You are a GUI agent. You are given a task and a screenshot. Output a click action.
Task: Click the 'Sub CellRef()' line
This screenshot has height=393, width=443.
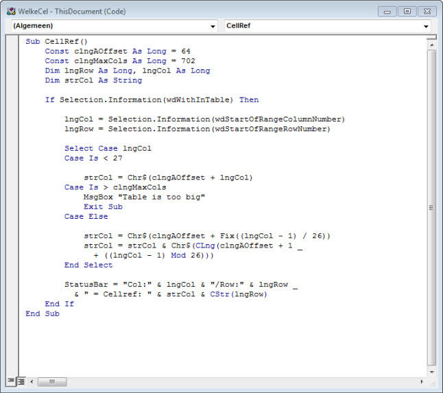56,42
